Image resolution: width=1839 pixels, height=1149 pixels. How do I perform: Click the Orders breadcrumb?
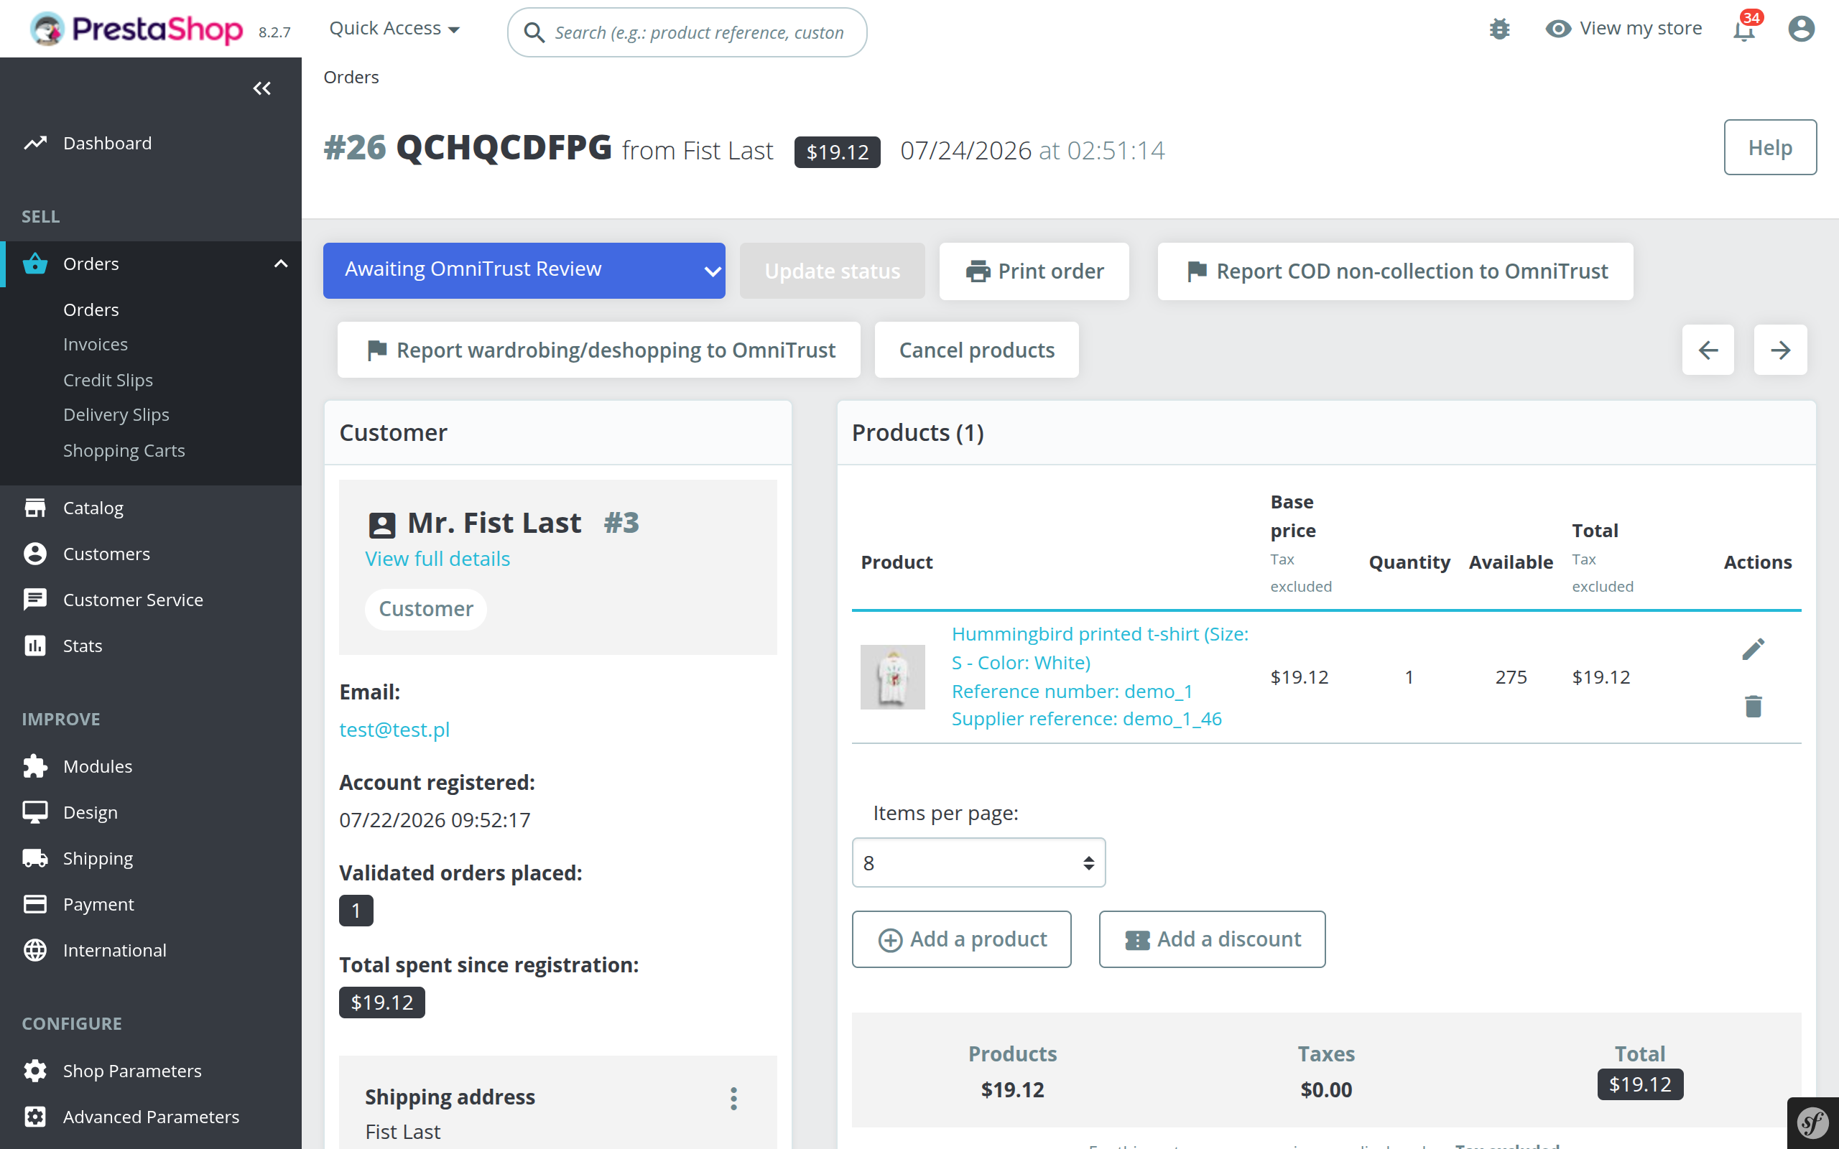(x=351, y=77)
